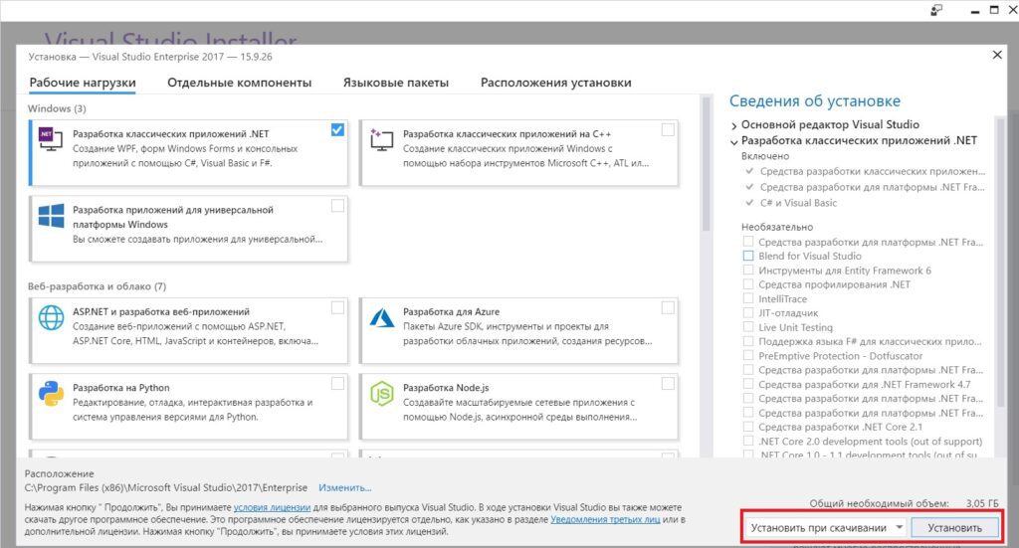Collapse Разработка классических приложений .NET section

point(733,141)
